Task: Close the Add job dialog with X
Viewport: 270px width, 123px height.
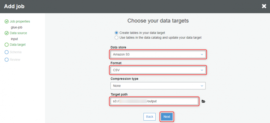Action: click(x=264, y=6)
